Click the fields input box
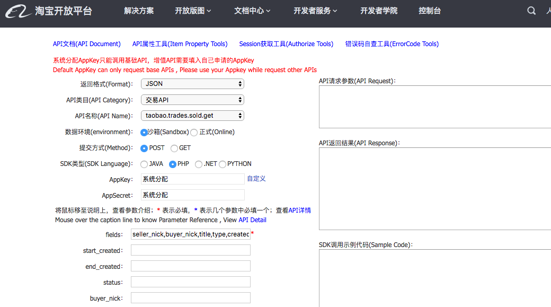Screen dimensions: 551x307 [190, 234]
